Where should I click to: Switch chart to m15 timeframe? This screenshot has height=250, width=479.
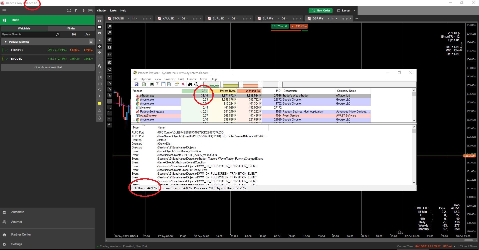(109, 89)
